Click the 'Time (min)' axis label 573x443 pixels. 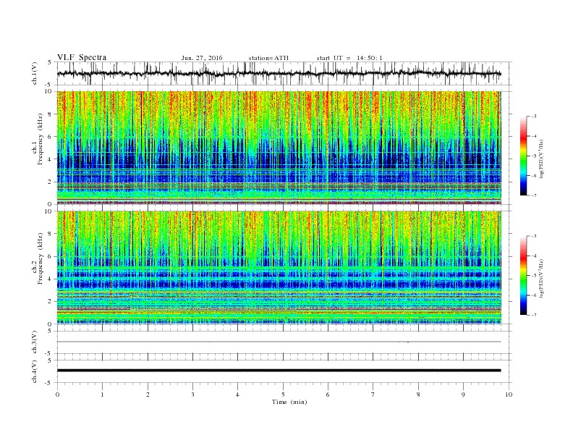coord(289,402)
